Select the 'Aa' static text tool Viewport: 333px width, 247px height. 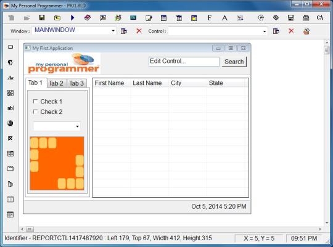tap(10, 78)
